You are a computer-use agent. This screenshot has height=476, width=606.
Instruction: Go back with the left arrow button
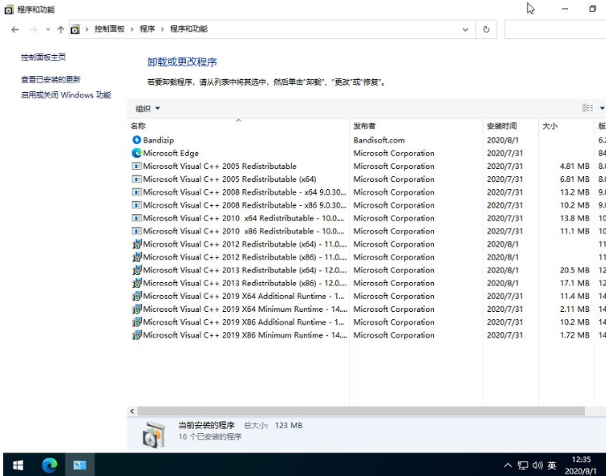[x=15, y=29]
